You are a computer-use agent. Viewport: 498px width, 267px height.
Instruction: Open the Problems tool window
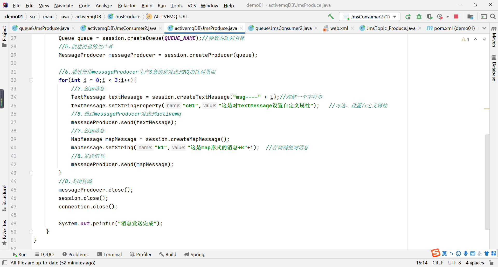75,254
